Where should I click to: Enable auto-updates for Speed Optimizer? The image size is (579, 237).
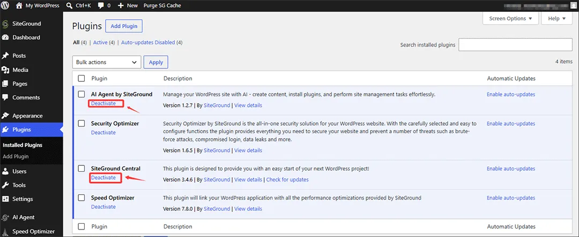(x=511, y=198)
